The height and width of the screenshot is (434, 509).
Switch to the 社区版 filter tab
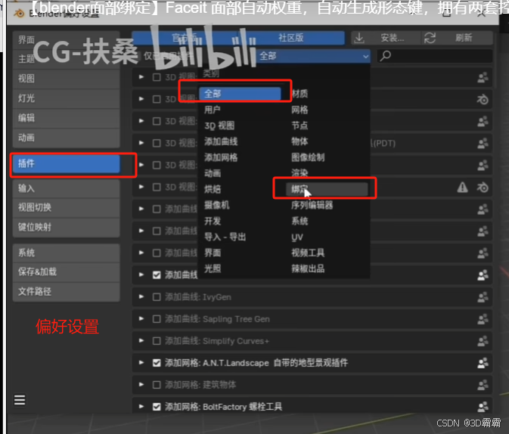[x=291, y=38]
